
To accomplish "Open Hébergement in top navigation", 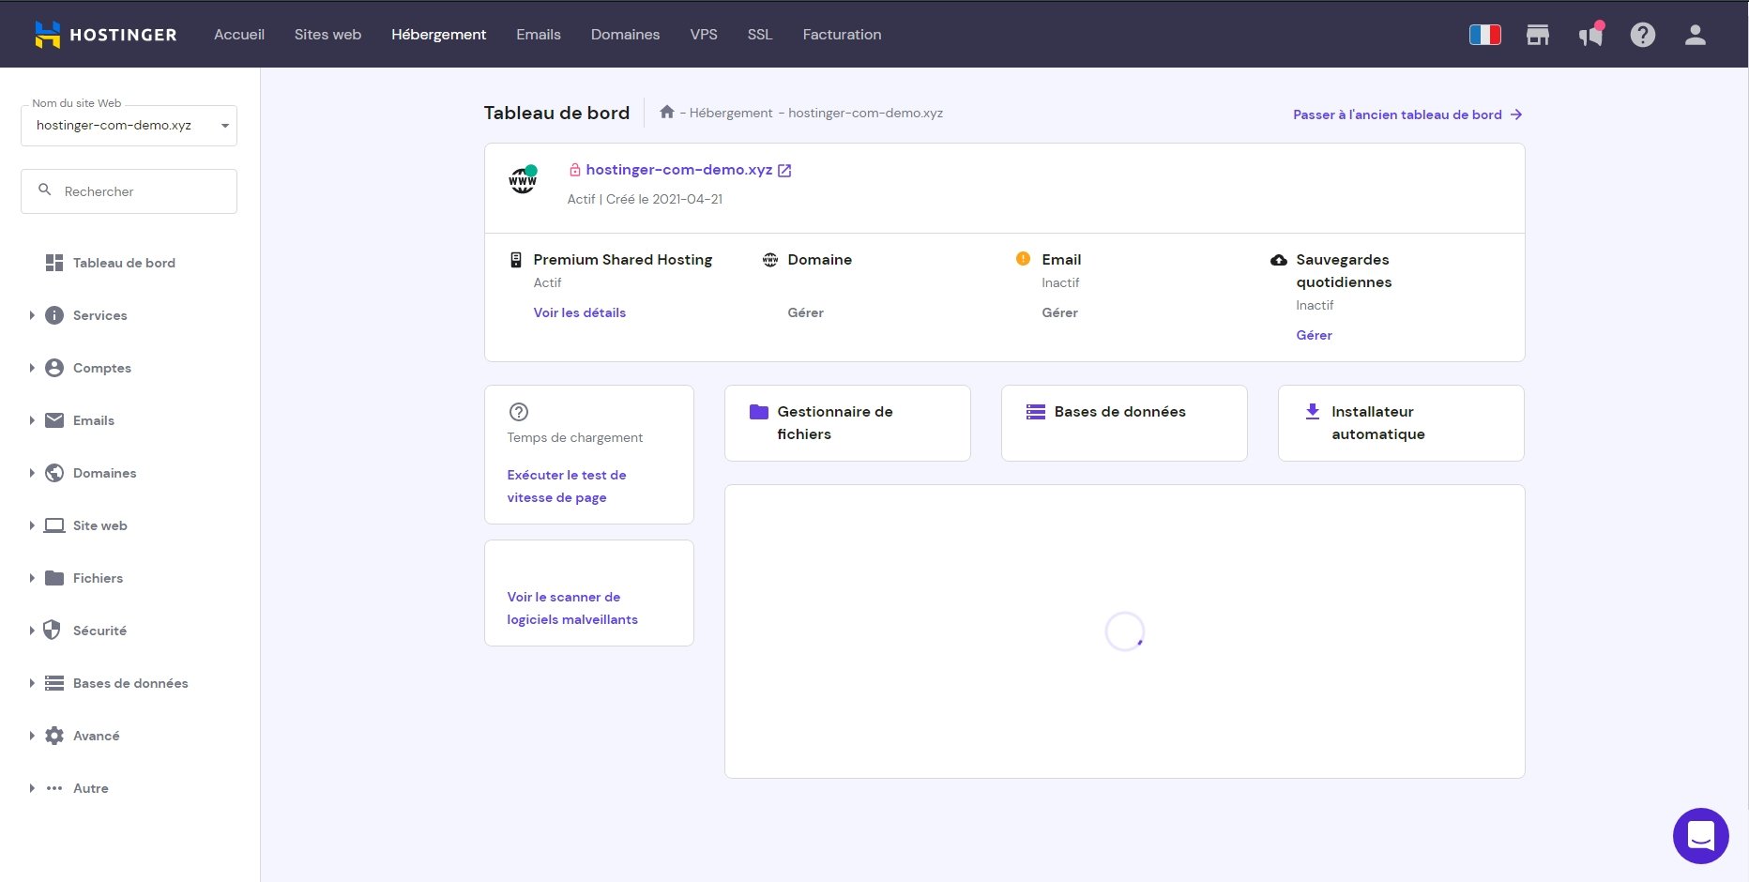I will (x=438, y=35).
